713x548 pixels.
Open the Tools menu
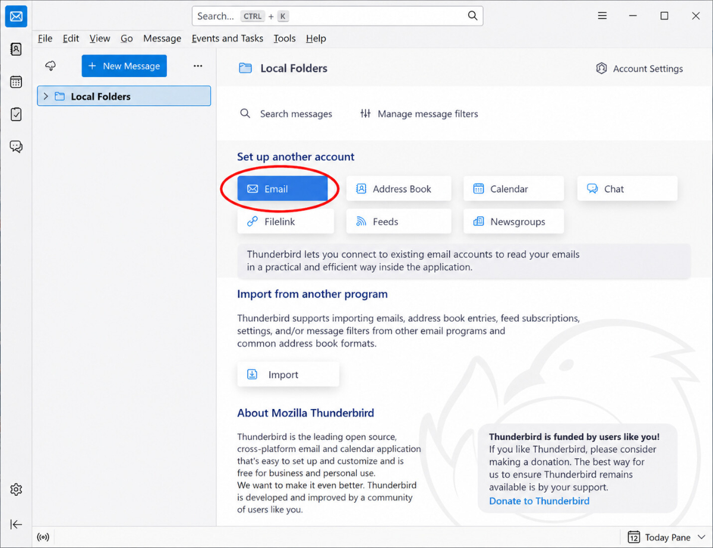click(x=285, y=38)
